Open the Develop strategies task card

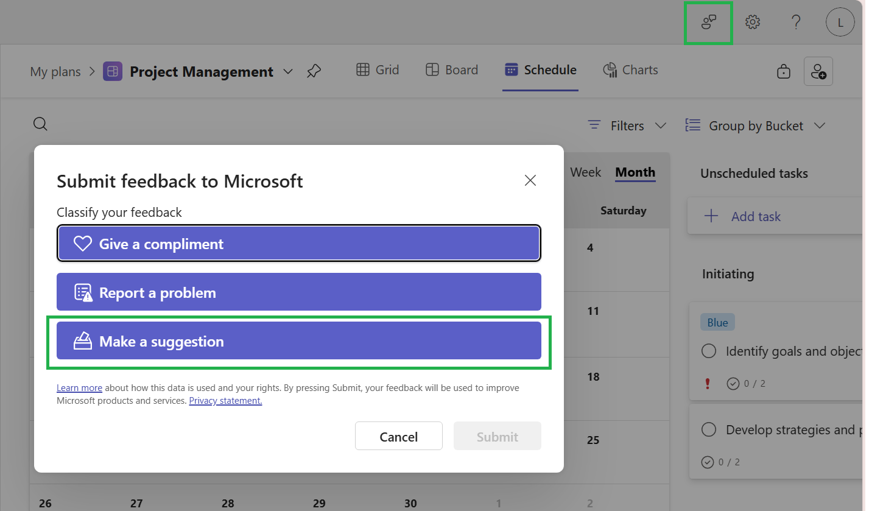tap(776, 441)
